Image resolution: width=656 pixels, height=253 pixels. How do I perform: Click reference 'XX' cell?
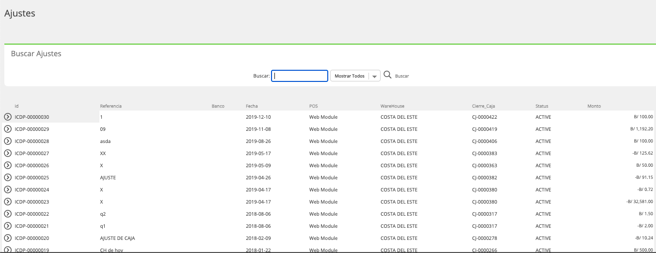tap(103, 153)
